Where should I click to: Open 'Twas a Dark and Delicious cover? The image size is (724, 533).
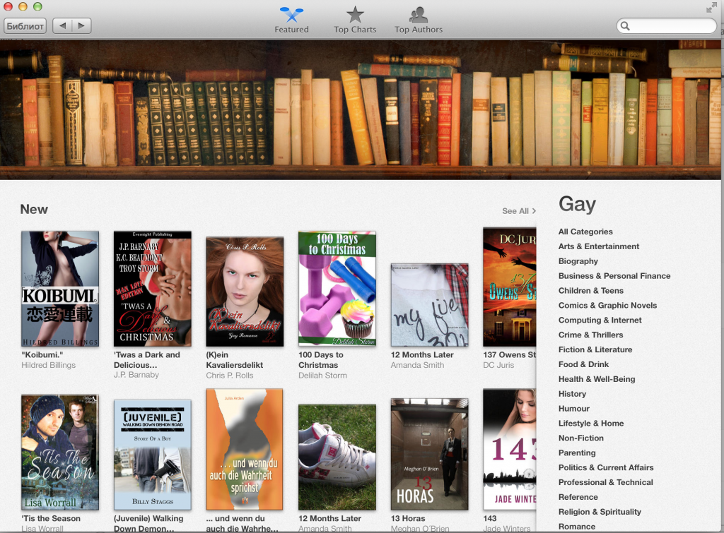(x=153, y=289)
